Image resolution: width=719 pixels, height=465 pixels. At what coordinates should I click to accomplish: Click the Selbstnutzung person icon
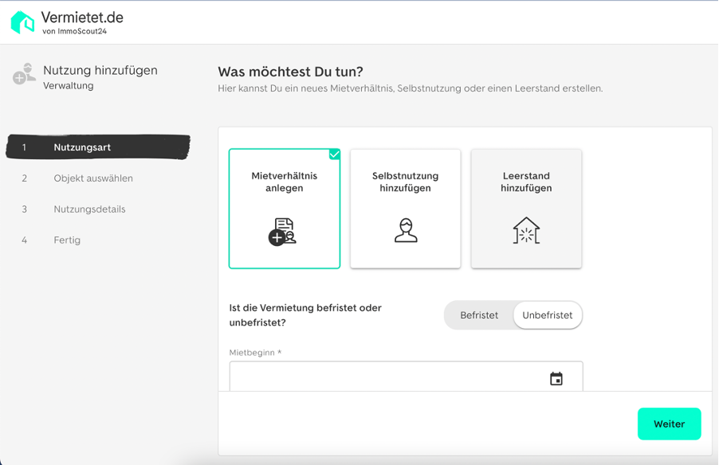(406, 230)
